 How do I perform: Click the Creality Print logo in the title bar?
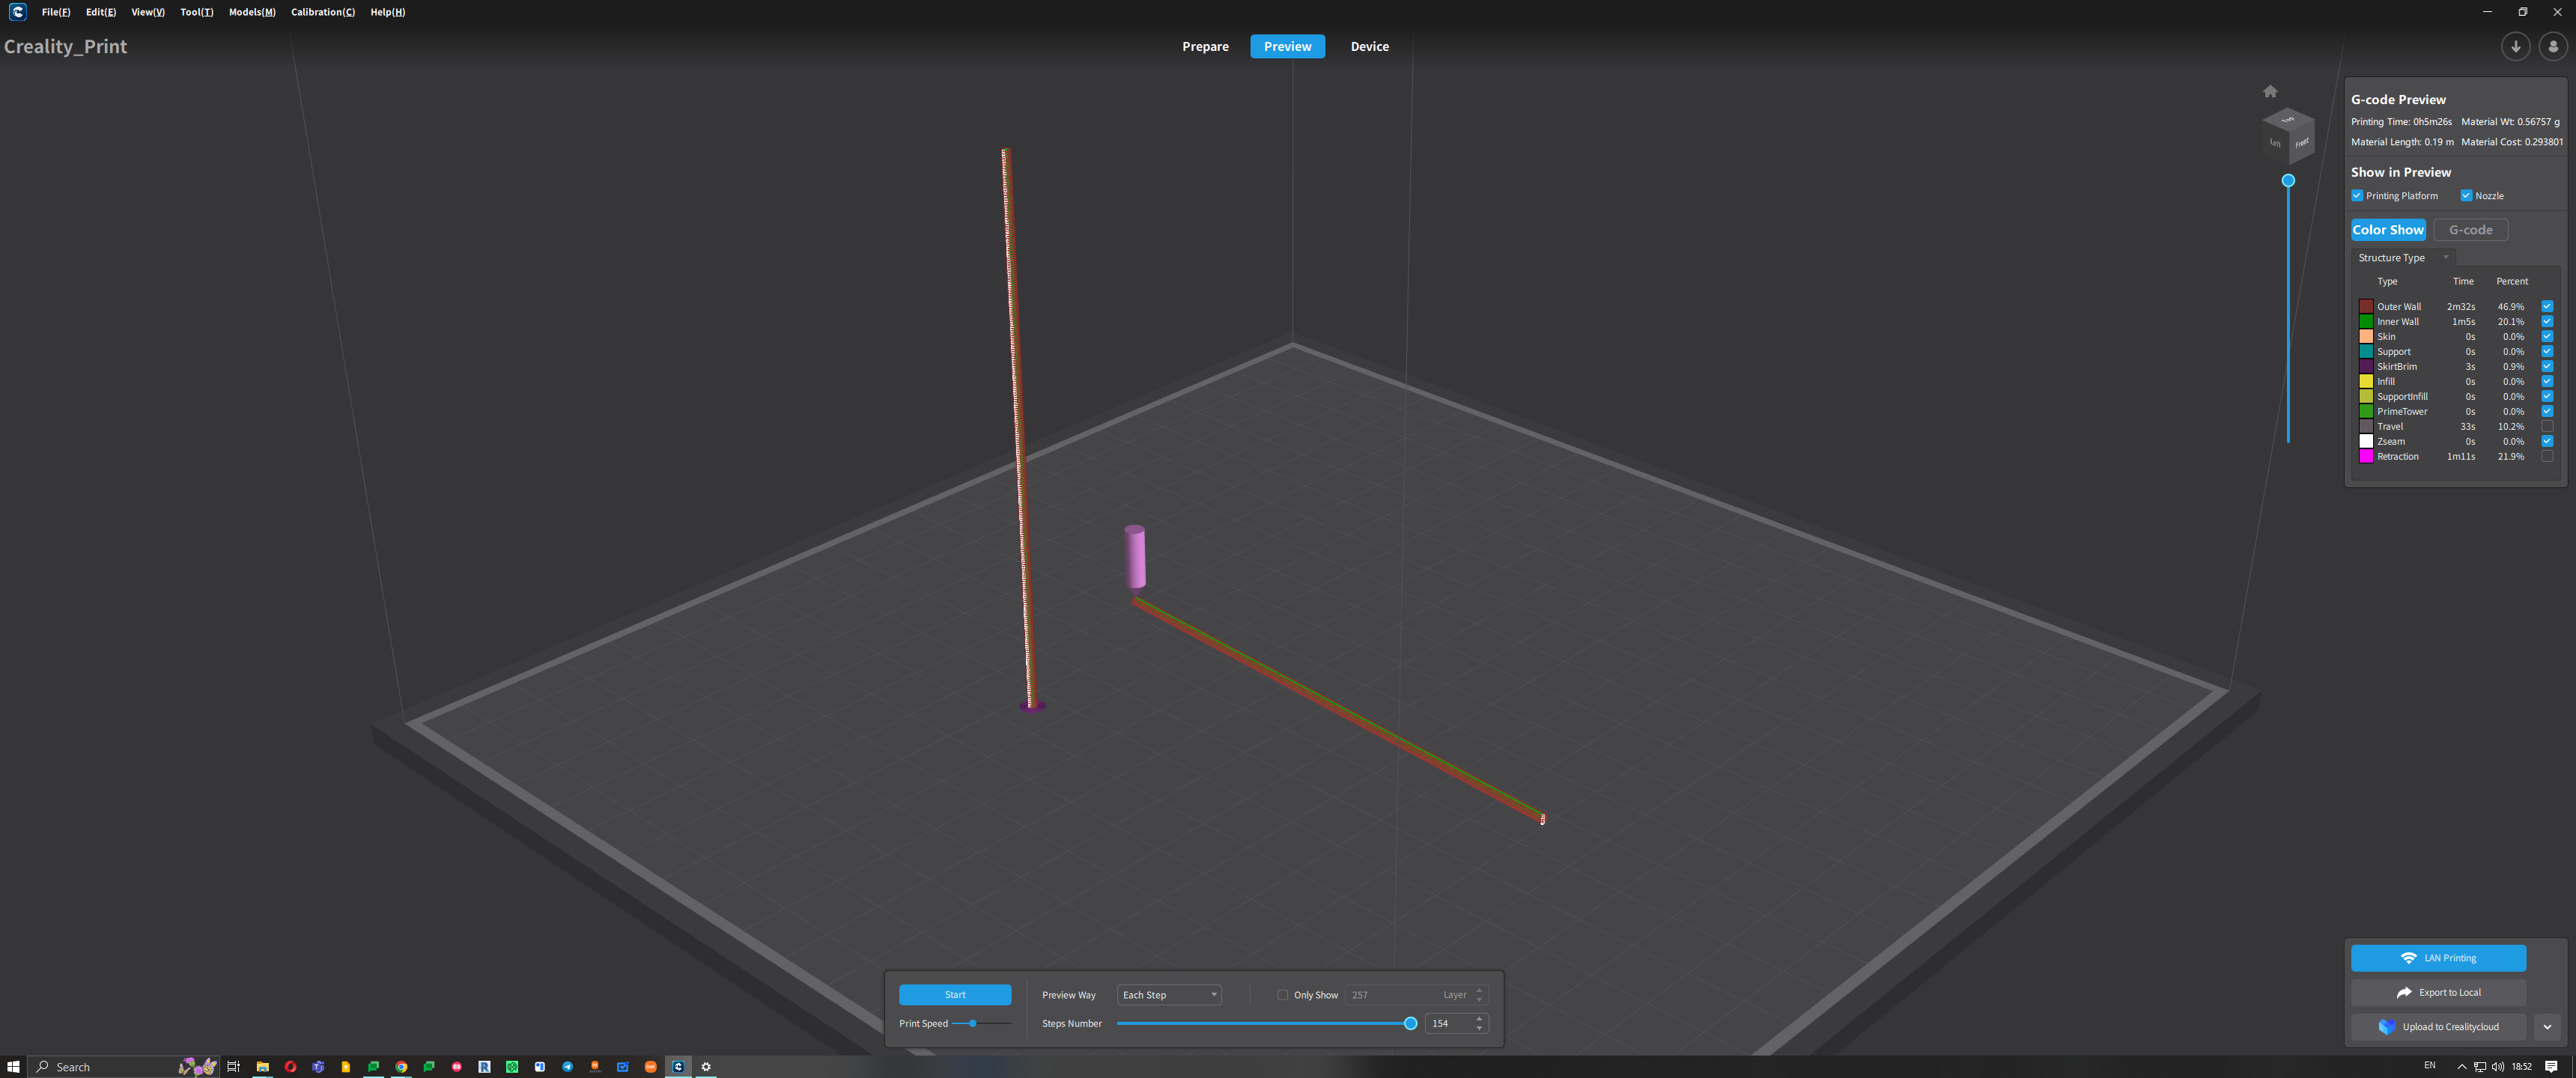(x=18, y=12)
